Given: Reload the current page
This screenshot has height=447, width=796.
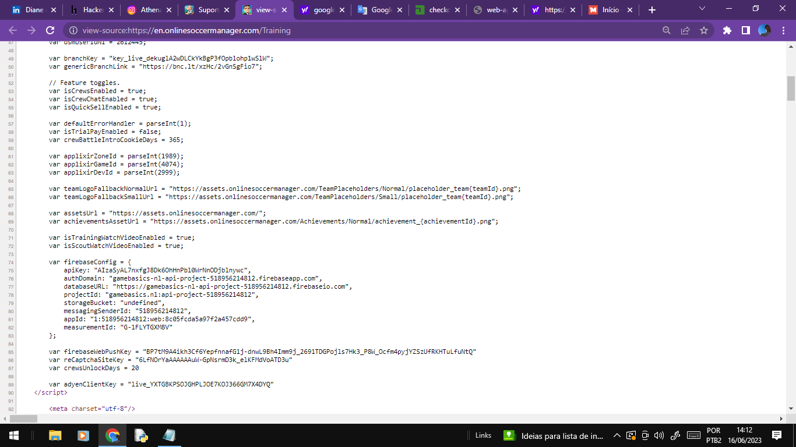Looking at the screenshot, I should click(x=50, y=30).
